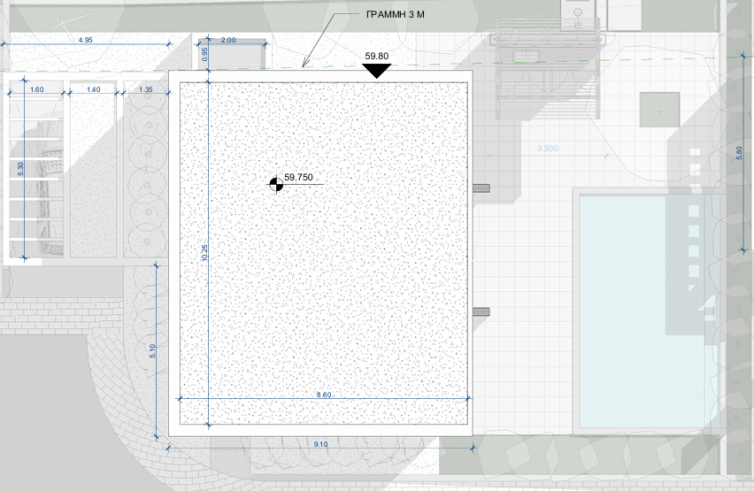Viewport: 754px width, 491px height.
Task: Select the 4.95 dimension text
Action: [x=86, y=40]
